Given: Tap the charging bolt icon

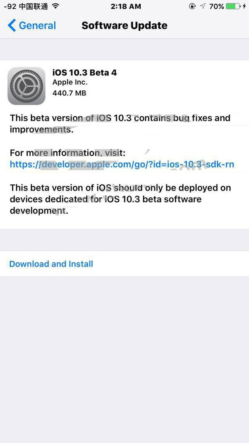Looking at the screenshot, I should click(x=244, y=6).
